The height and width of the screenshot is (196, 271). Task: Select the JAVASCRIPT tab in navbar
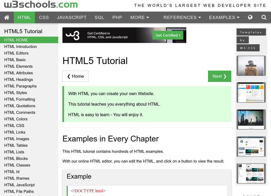71,18
